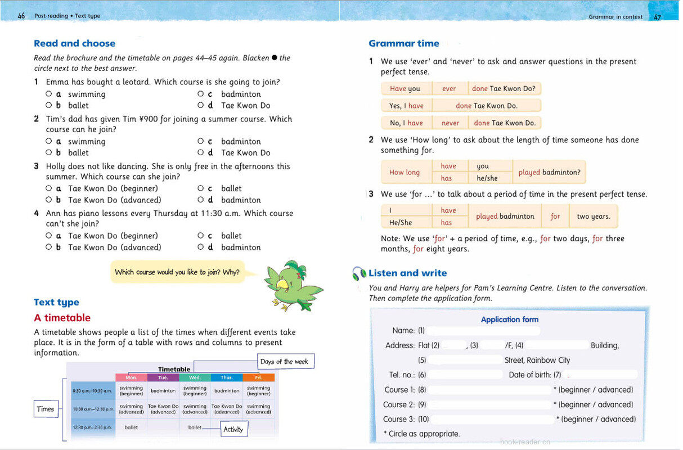The image size is (683, 450).
Task: Select option c ballet for question 4
Action: pos(201,236)
